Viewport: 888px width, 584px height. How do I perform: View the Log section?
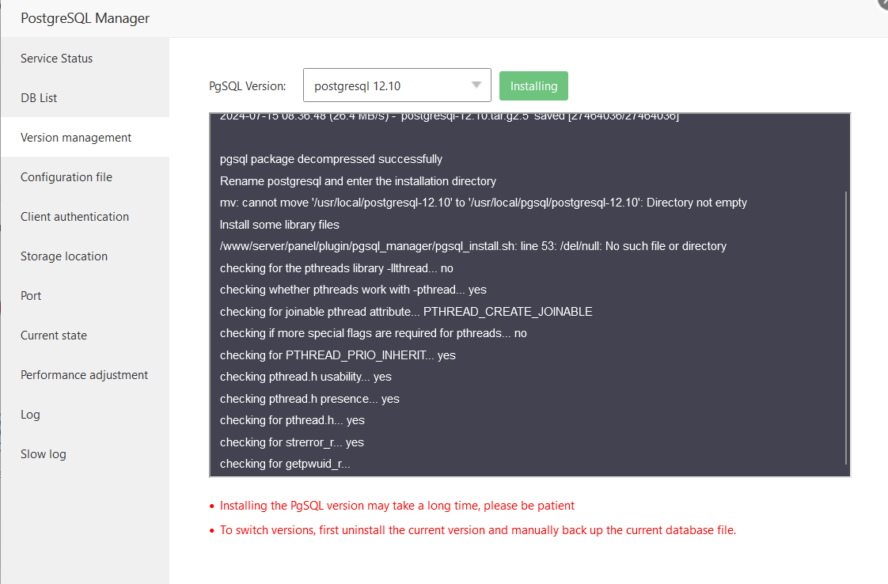pyautogui.click(x=30, y=414)
